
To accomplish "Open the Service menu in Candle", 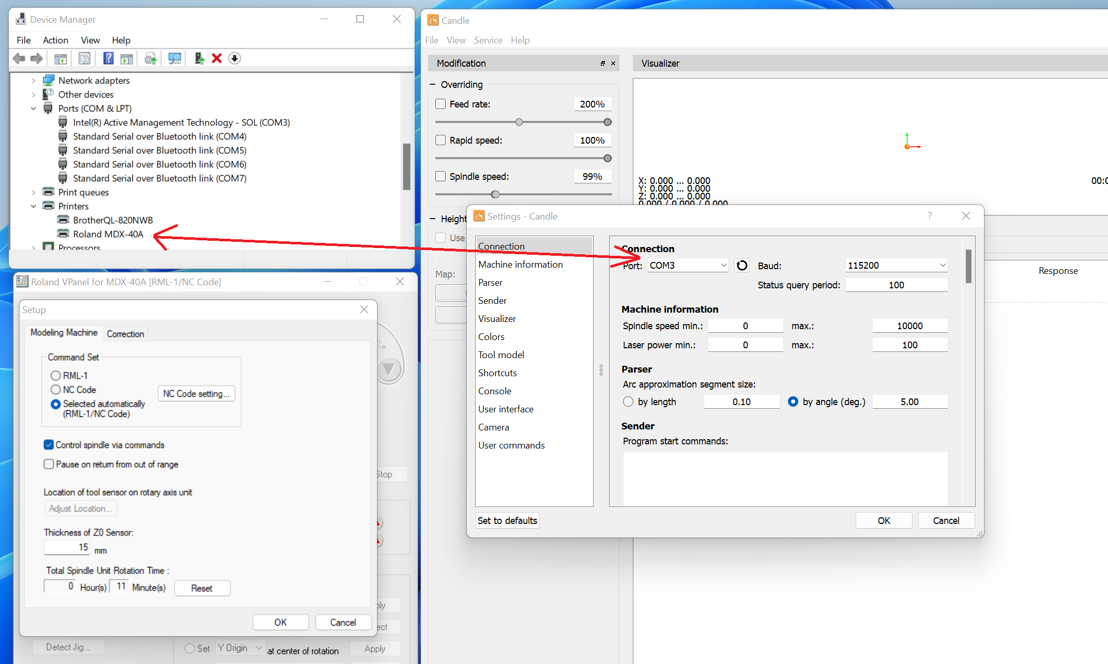I will click(488, 40).
